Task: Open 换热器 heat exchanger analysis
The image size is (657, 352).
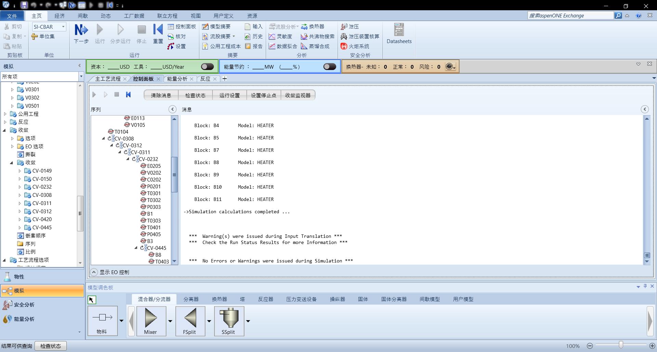Action: click(x=312, y=27)
